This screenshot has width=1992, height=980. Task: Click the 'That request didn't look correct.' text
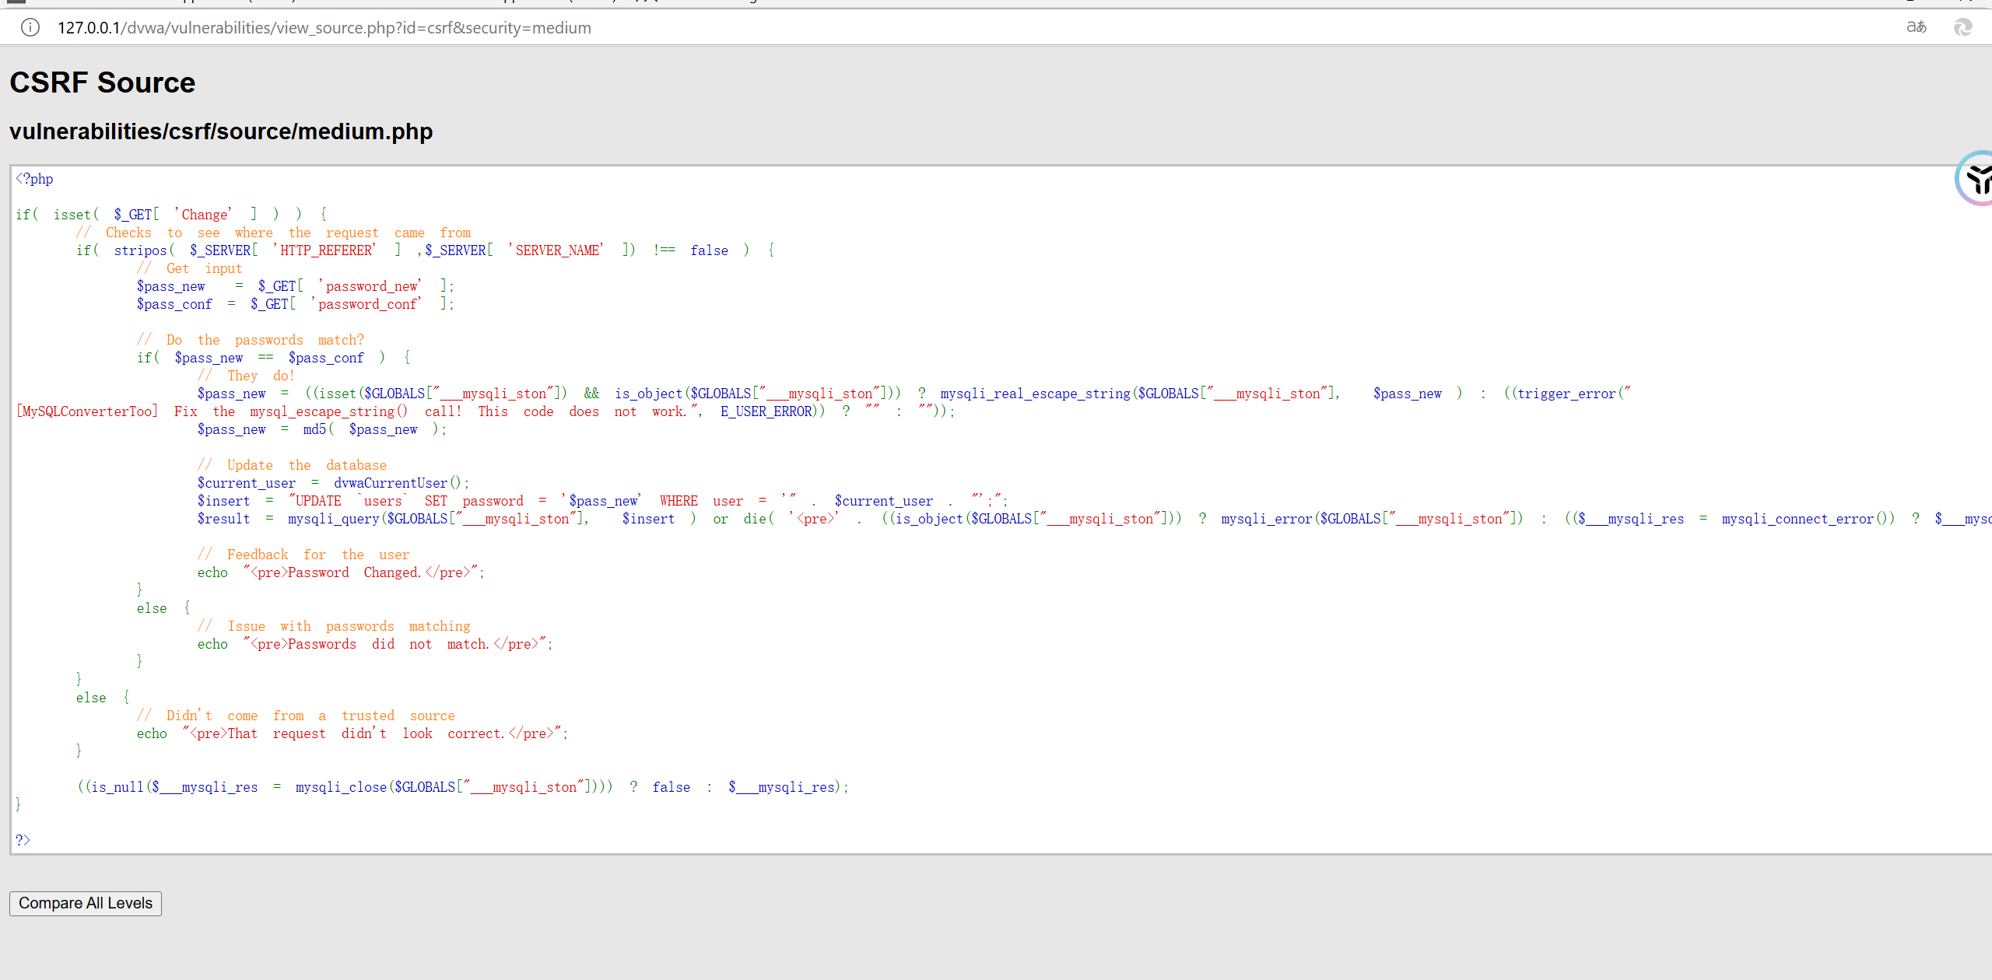[366, 733]
